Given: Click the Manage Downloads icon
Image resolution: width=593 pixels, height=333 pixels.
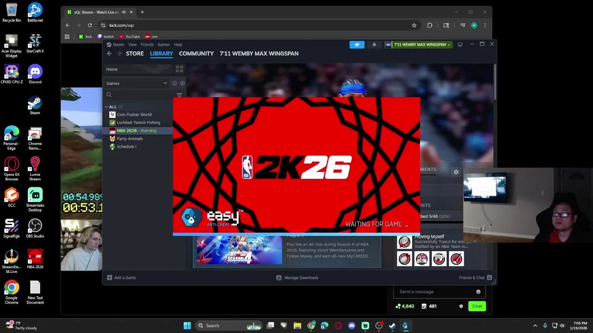Looking at the screenshot, I should [x=279, y=277].
